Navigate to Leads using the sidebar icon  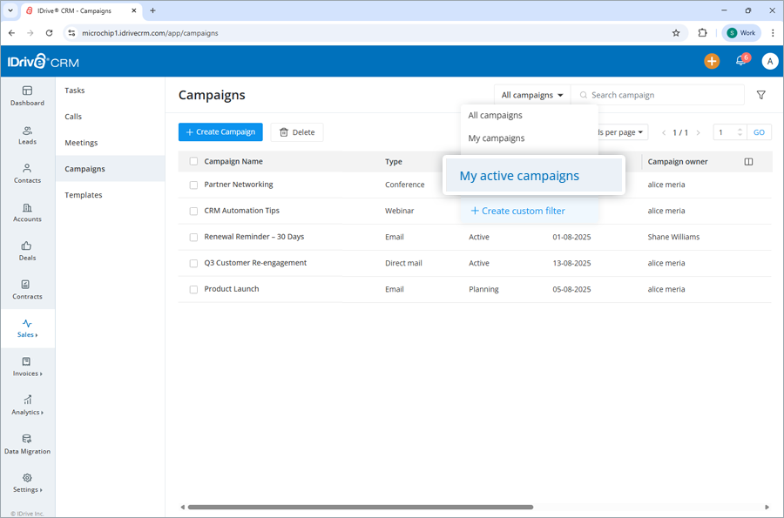(x=27, y=136)
